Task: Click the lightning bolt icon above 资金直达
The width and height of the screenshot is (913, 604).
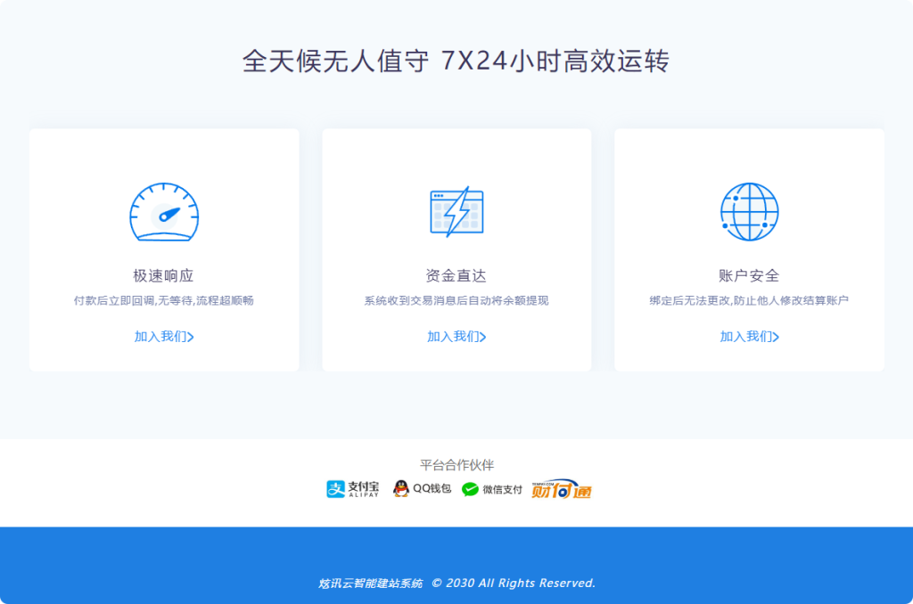Action: coord(456,211)
